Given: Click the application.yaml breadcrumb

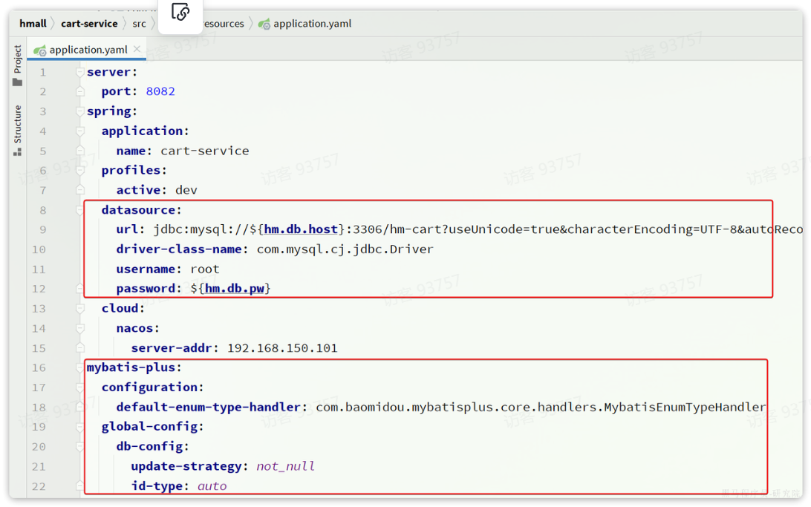Looking at the screenshot, I should click(x=306, y=24).
